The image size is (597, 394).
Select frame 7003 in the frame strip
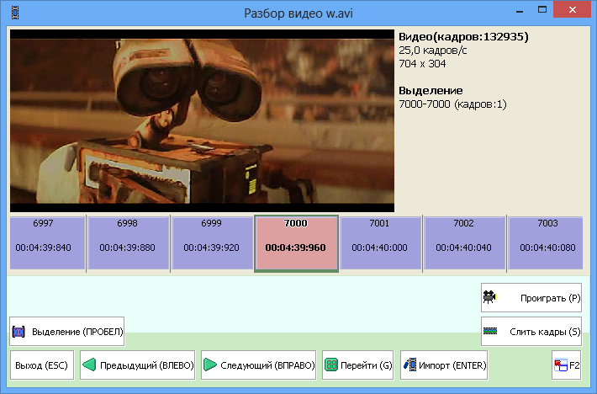tap(546, 243)
